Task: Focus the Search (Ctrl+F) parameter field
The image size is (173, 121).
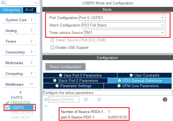Action: [64, 100]
